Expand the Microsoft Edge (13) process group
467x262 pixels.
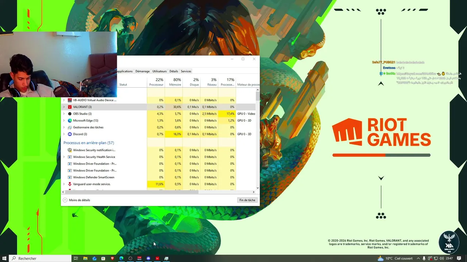(64, 120)
